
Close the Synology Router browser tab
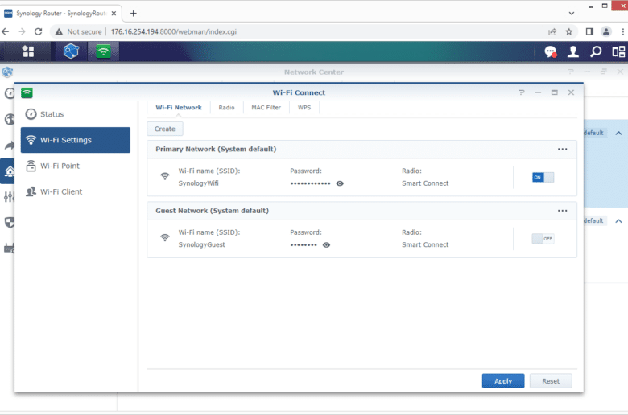click(x=114, y=13)
